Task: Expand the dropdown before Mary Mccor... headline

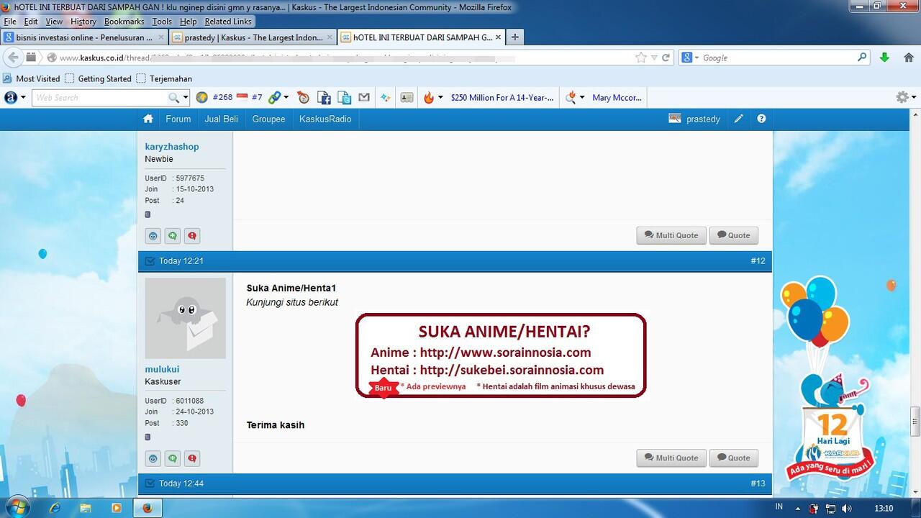Action: 581,97
